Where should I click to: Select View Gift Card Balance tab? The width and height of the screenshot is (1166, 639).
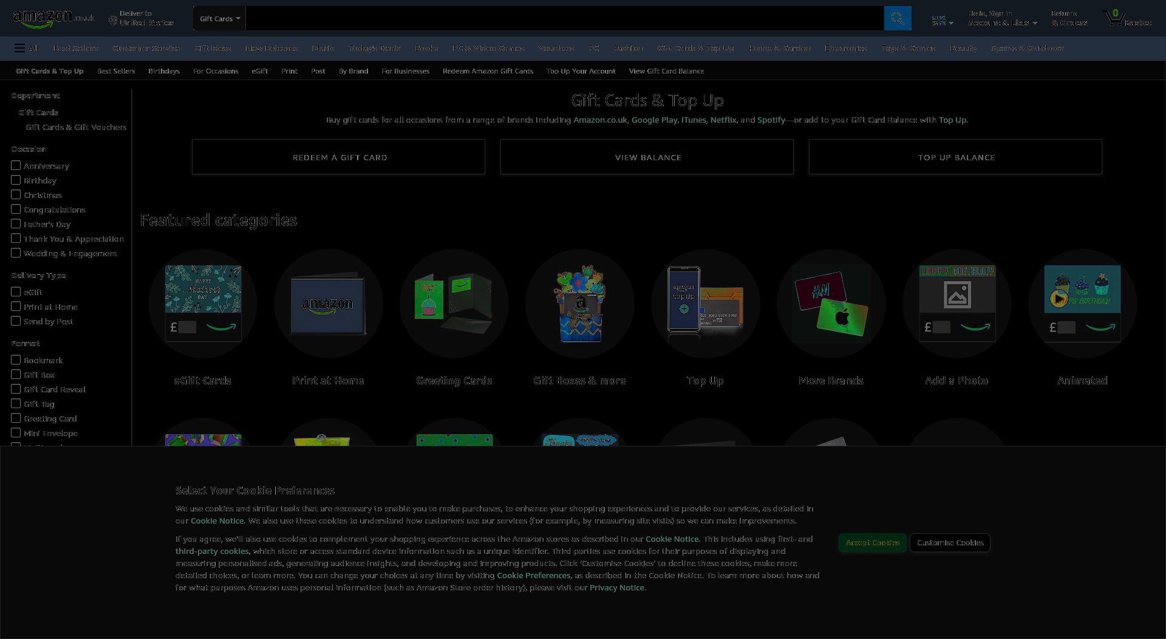point(666,71)
